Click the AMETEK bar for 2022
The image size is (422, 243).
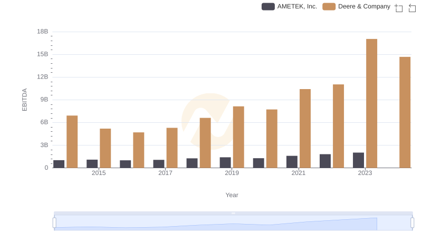325,161
